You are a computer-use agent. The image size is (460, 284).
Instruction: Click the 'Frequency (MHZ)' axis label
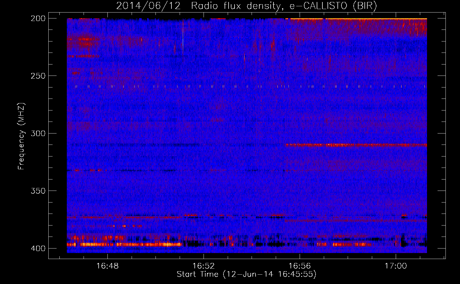[x=21, y=136]
